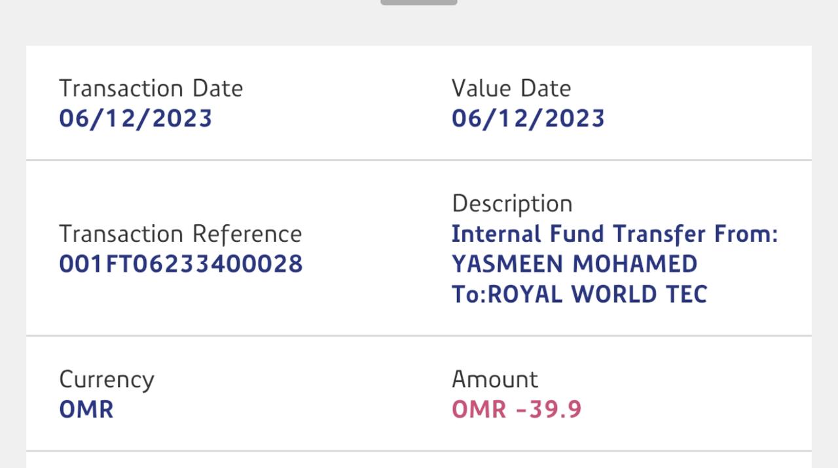Click the Transaction Date label
This screenshot has height=468, width=838.
tap(151, 89)
